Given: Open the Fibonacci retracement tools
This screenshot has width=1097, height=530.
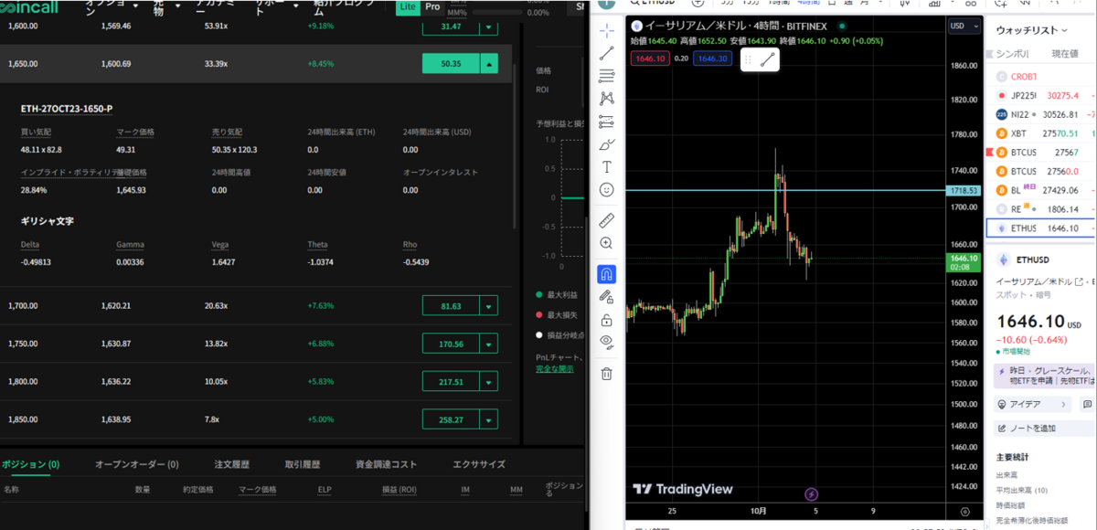Looking at the screenshot, I should click(x=607, y=76).
